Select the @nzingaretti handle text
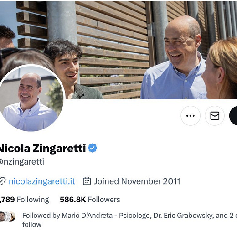Image resolution: width=237 pixels, height=237 pixels. pos(22,162)
